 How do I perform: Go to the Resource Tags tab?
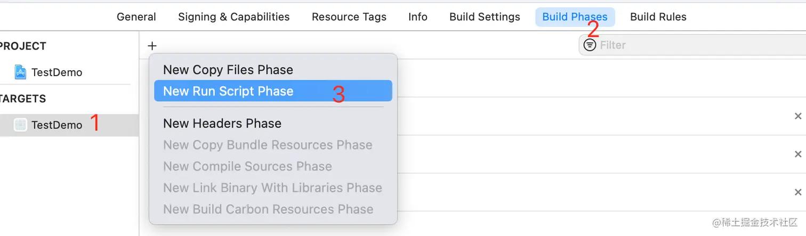(x=349, y=17)
